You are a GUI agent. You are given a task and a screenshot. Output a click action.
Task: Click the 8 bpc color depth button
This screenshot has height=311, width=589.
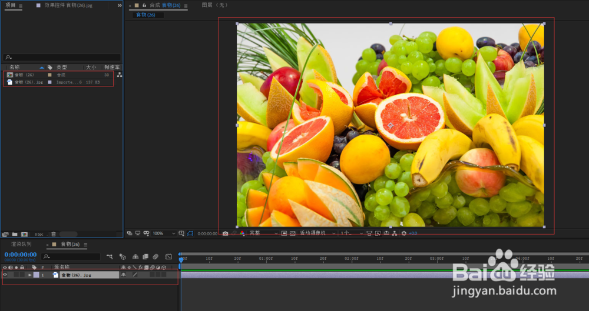pyautogui.click(x=39, y=234)
